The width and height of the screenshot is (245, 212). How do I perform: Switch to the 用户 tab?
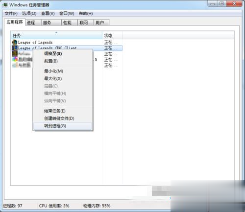pyautogui.click(x=101, y=23)
